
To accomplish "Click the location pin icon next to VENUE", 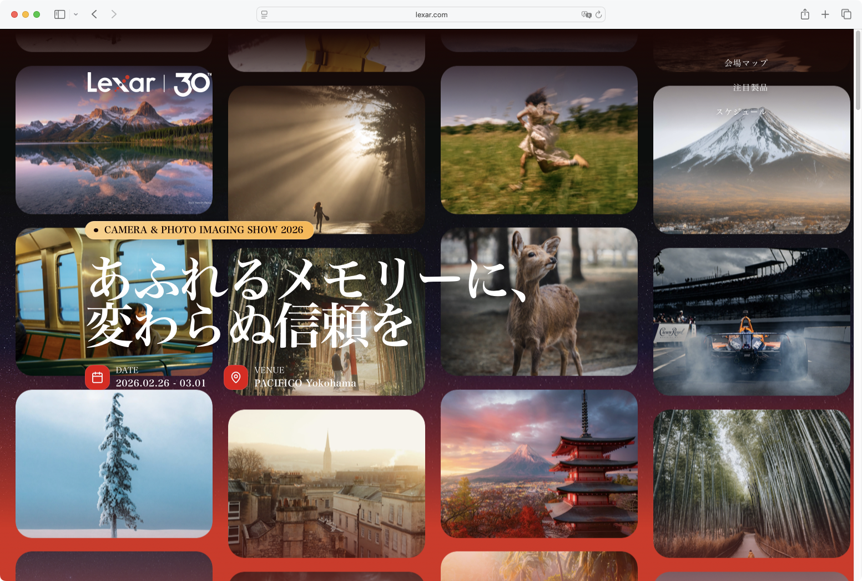I will (236, 377).
